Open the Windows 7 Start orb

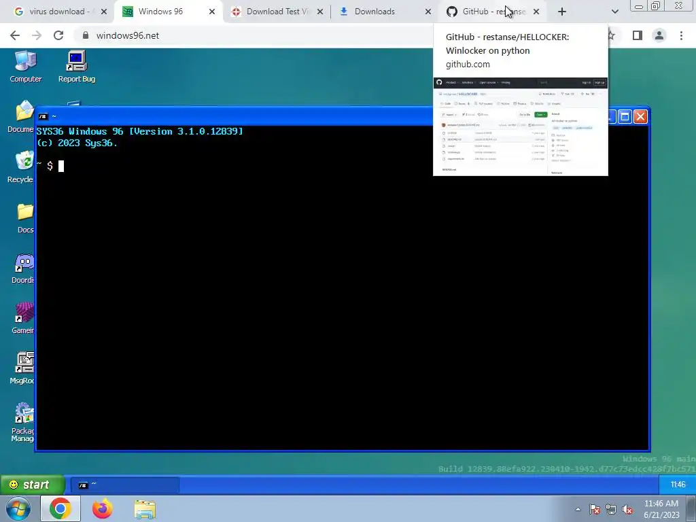[18, 508]
